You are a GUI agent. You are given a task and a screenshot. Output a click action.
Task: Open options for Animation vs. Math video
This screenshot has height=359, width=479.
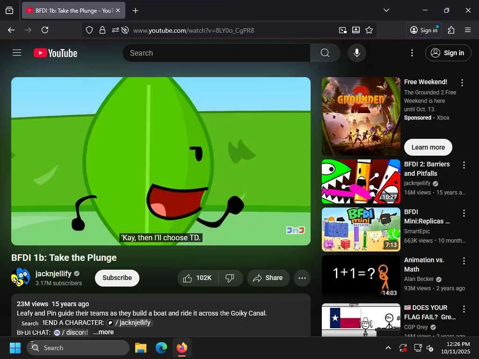[x=464, y=261]
